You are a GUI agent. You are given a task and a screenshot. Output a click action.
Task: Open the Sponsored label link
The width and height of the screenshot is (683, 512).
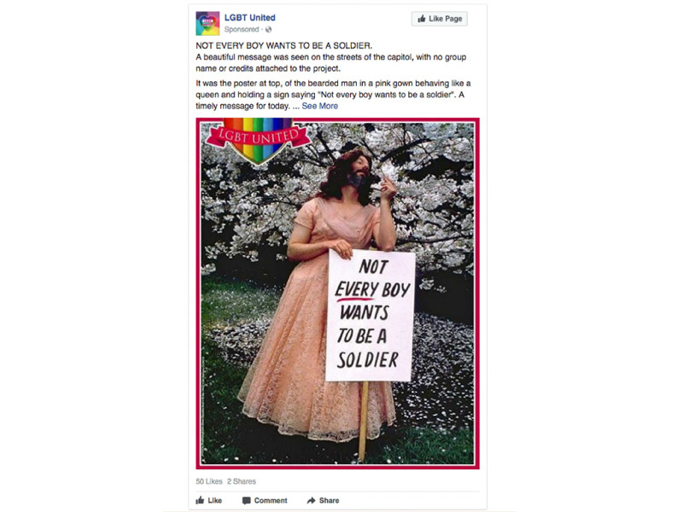point(242,30)
